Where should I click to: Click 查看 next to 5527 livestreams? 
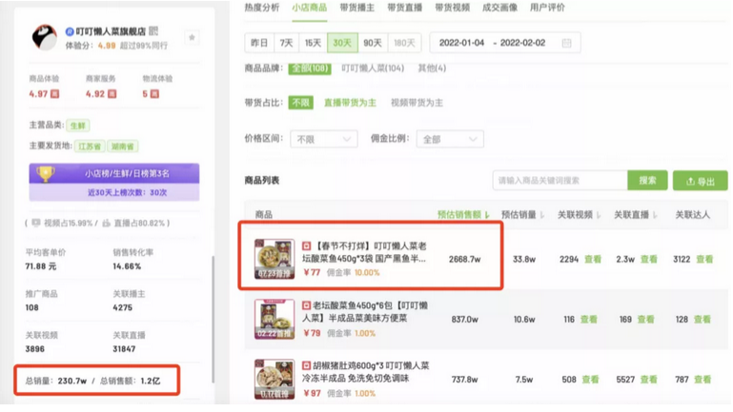(x=649, y=380)
